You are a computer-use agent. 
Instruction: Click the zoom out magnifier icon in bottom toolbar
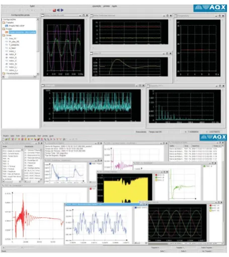click(x=48, y=139)
